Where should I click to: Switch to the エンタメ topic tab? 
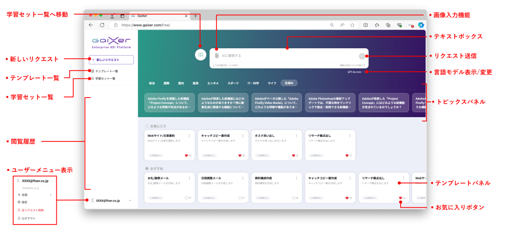[x=213, y=83]
